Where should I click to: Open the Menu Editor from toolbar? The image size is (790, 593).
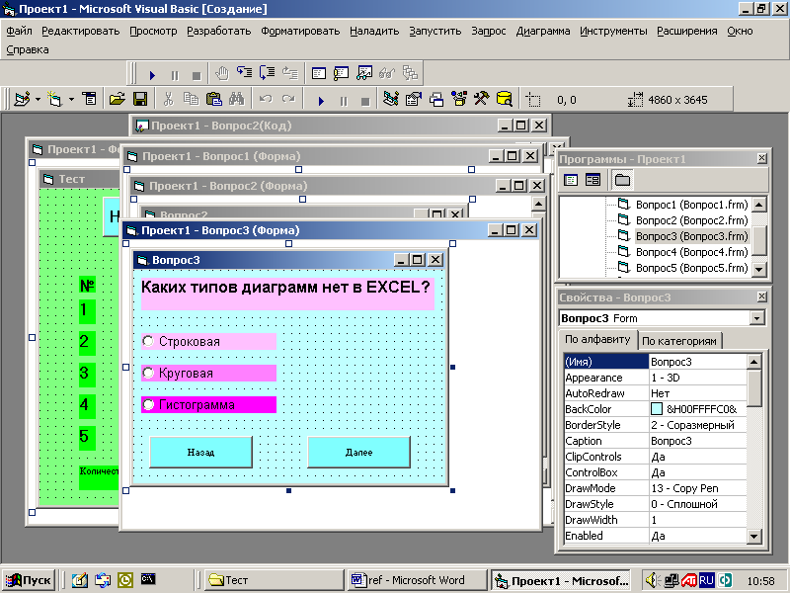[x=89, y=99]
